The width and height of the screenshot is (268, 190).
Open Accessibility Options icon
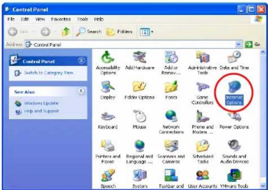point(108,63)
